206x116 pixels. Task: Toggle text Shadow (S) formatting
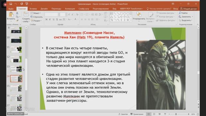(57, 19)
